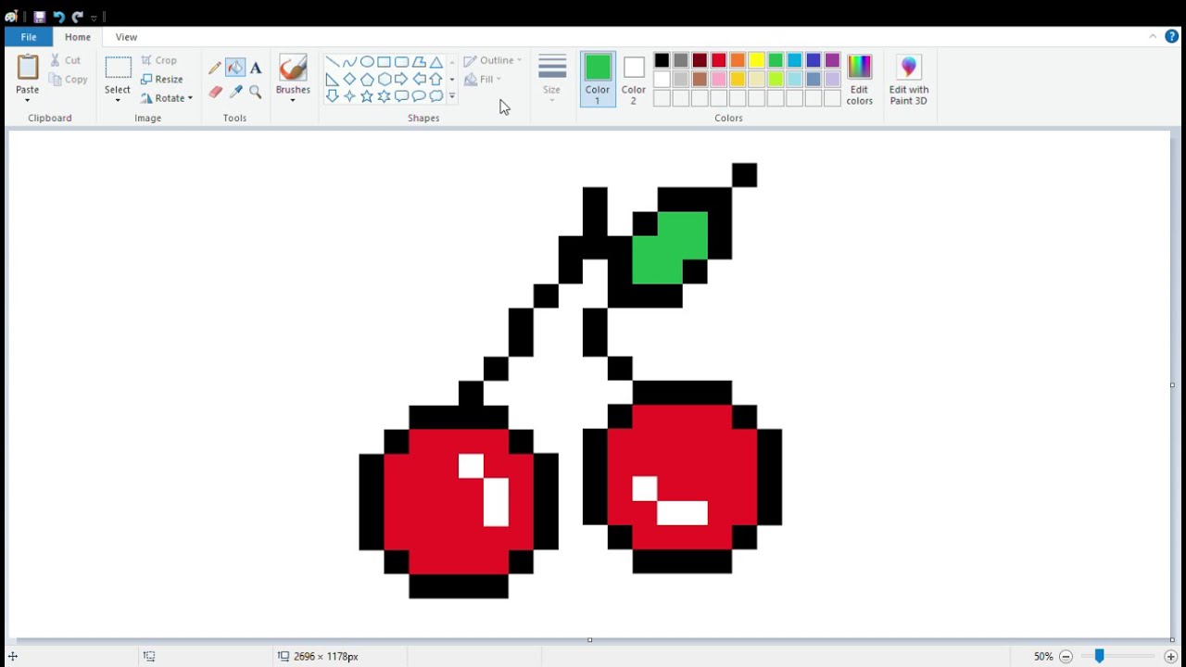Open the File menu

pos(29,37)
